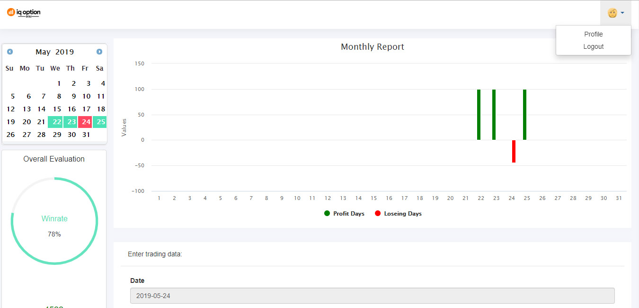Select May 25 on calendar

click(x=100, y=122)
